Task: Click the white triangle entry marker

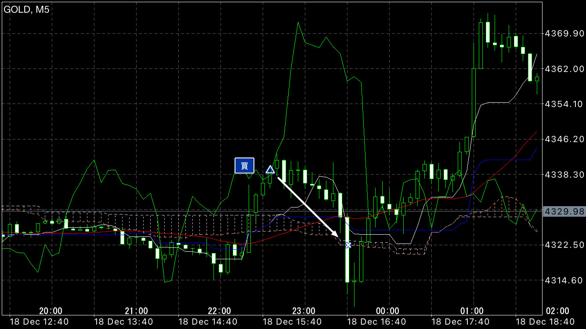Action: (270, 169)
